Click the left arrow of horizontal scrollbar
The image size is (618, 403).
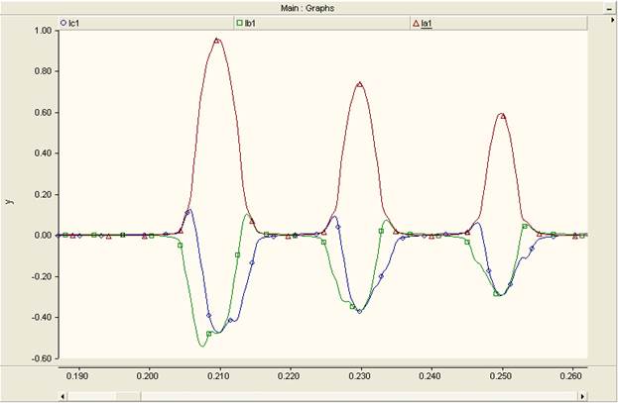point(63,396)
